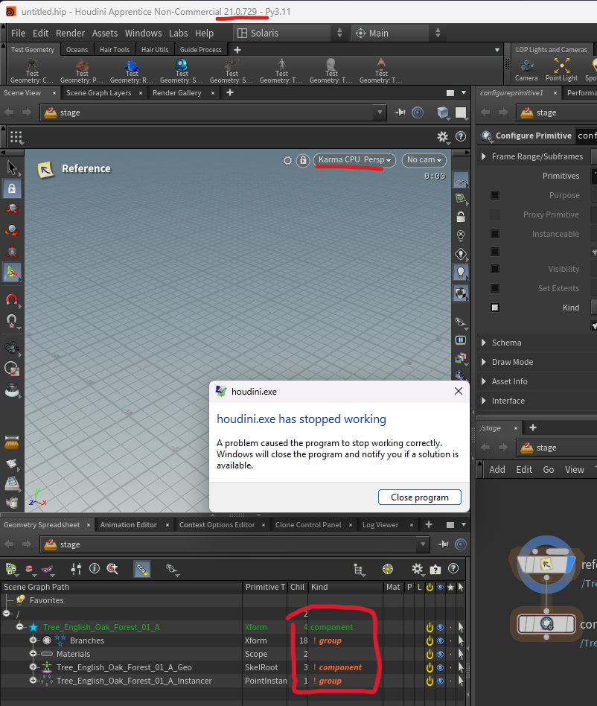Open the Go menu in network editor
Viewport: 597px width, 706px height.
pos(548,470)
